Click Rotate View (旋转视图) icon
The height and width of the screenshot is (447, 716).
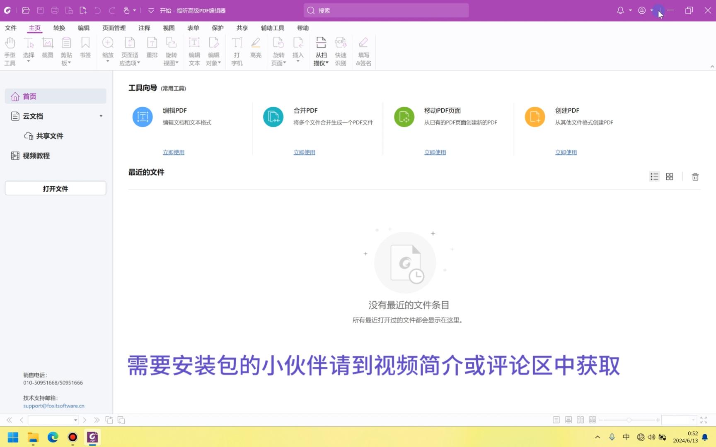click(x=171, y=43)
